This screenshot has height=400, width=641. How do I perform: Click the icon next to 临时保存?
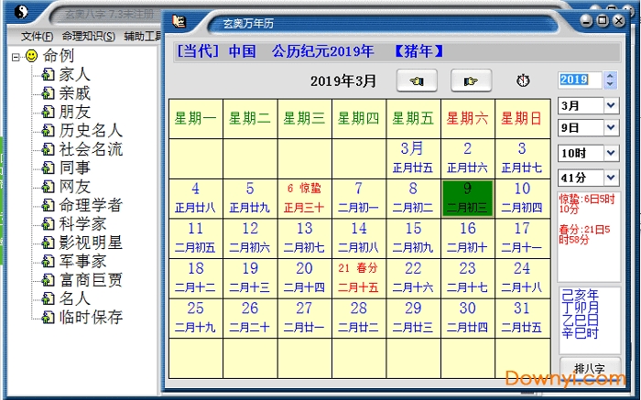[x=49, y=317]
